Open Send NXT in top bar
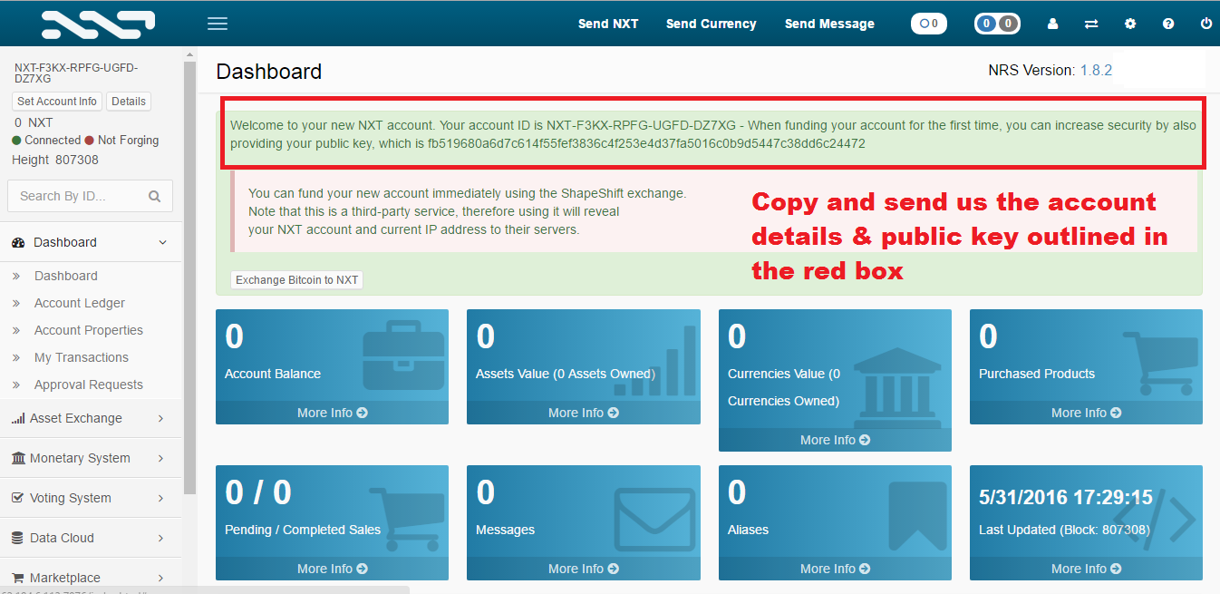This screenshot has width=1220, height=594. [x=608, y=24]
